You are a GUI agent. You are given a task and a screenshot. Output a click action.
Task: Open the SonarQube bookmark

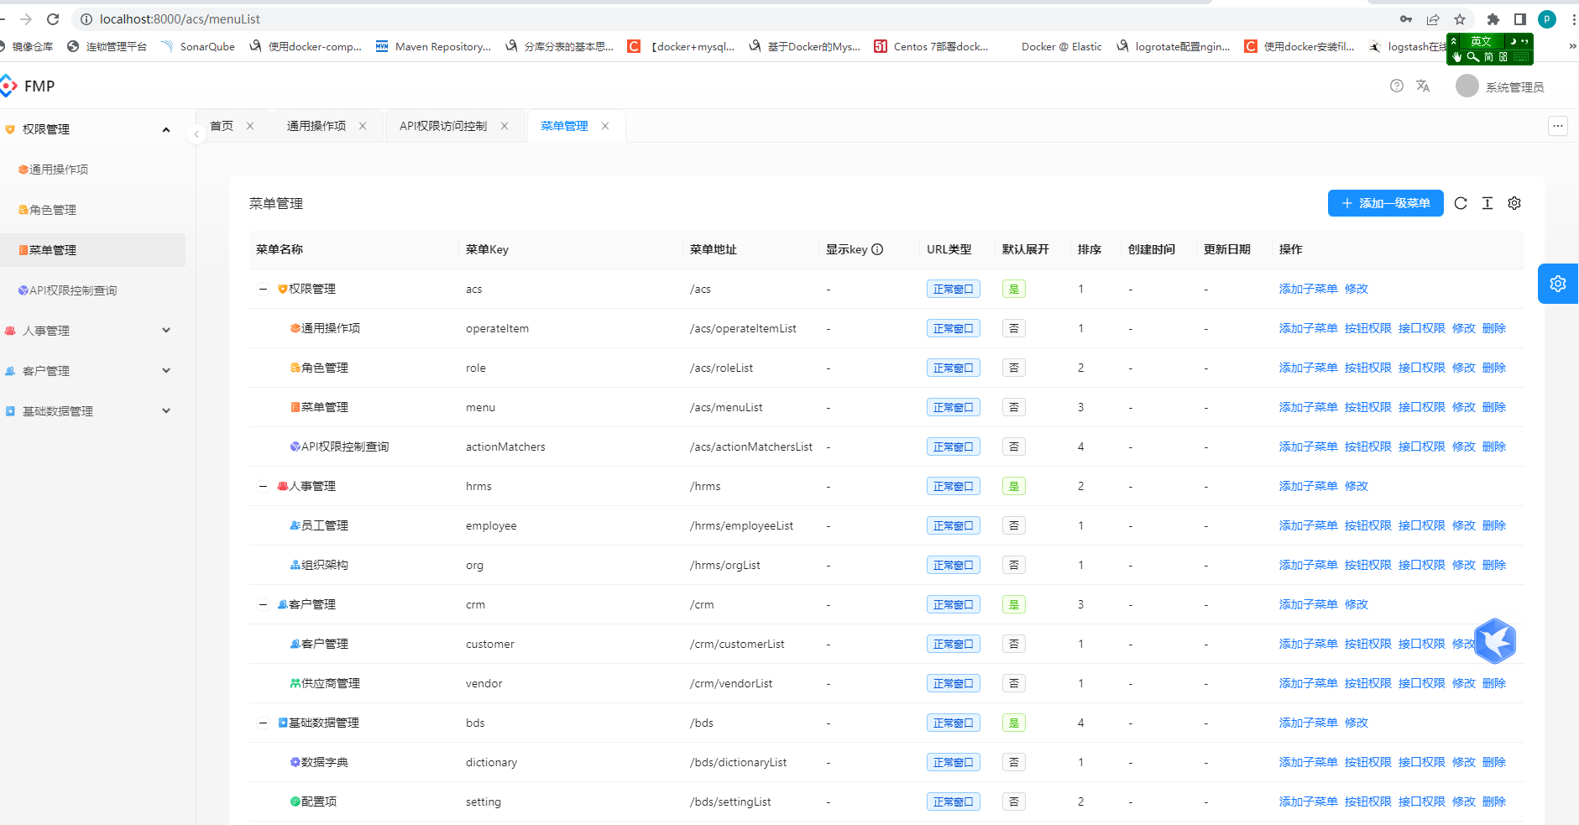198,46
